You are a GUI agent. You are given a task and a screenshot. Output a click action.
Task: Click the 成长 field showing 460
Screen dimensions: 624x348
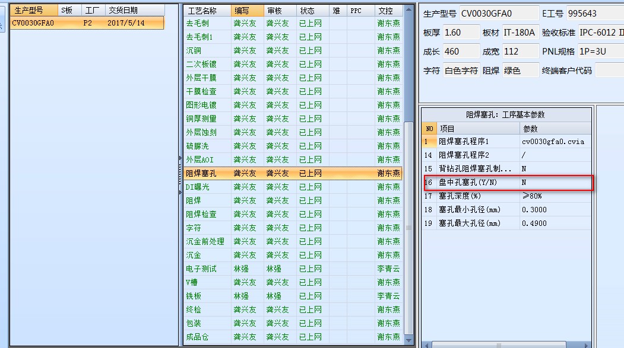(461, 52)
